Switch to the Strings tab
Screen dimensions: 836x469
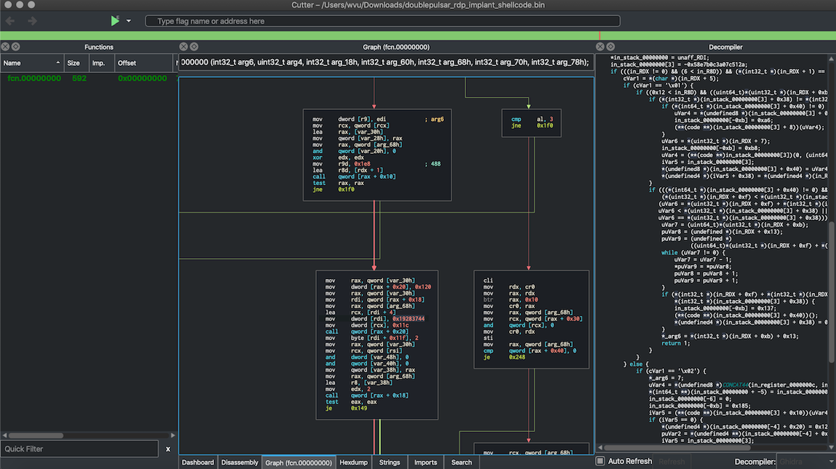click(389, 461)
